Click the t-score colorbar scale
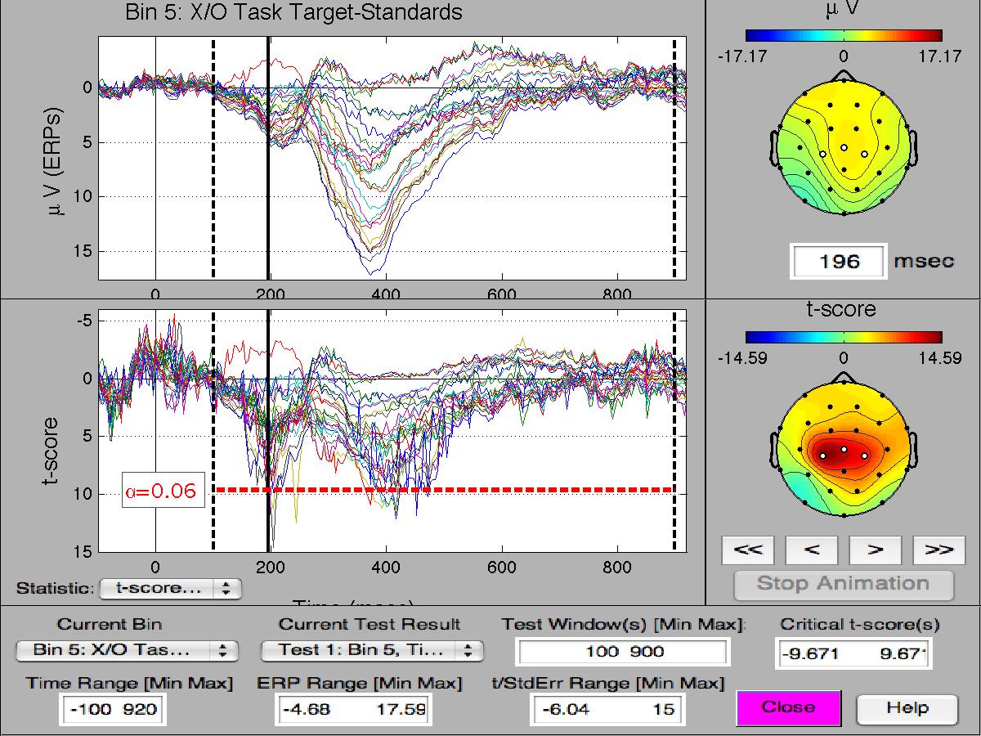 click(x=844, y=336)
